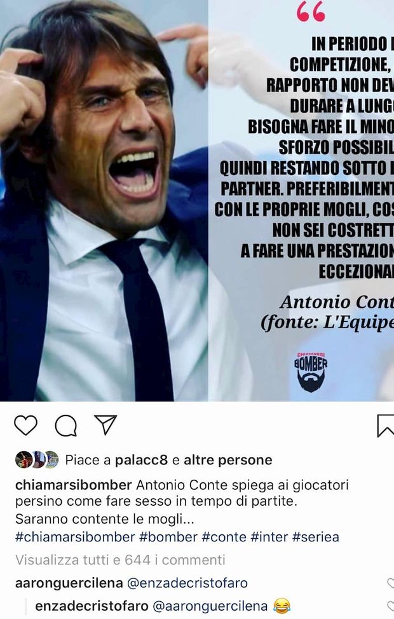Open #conte hashtag

224,537
